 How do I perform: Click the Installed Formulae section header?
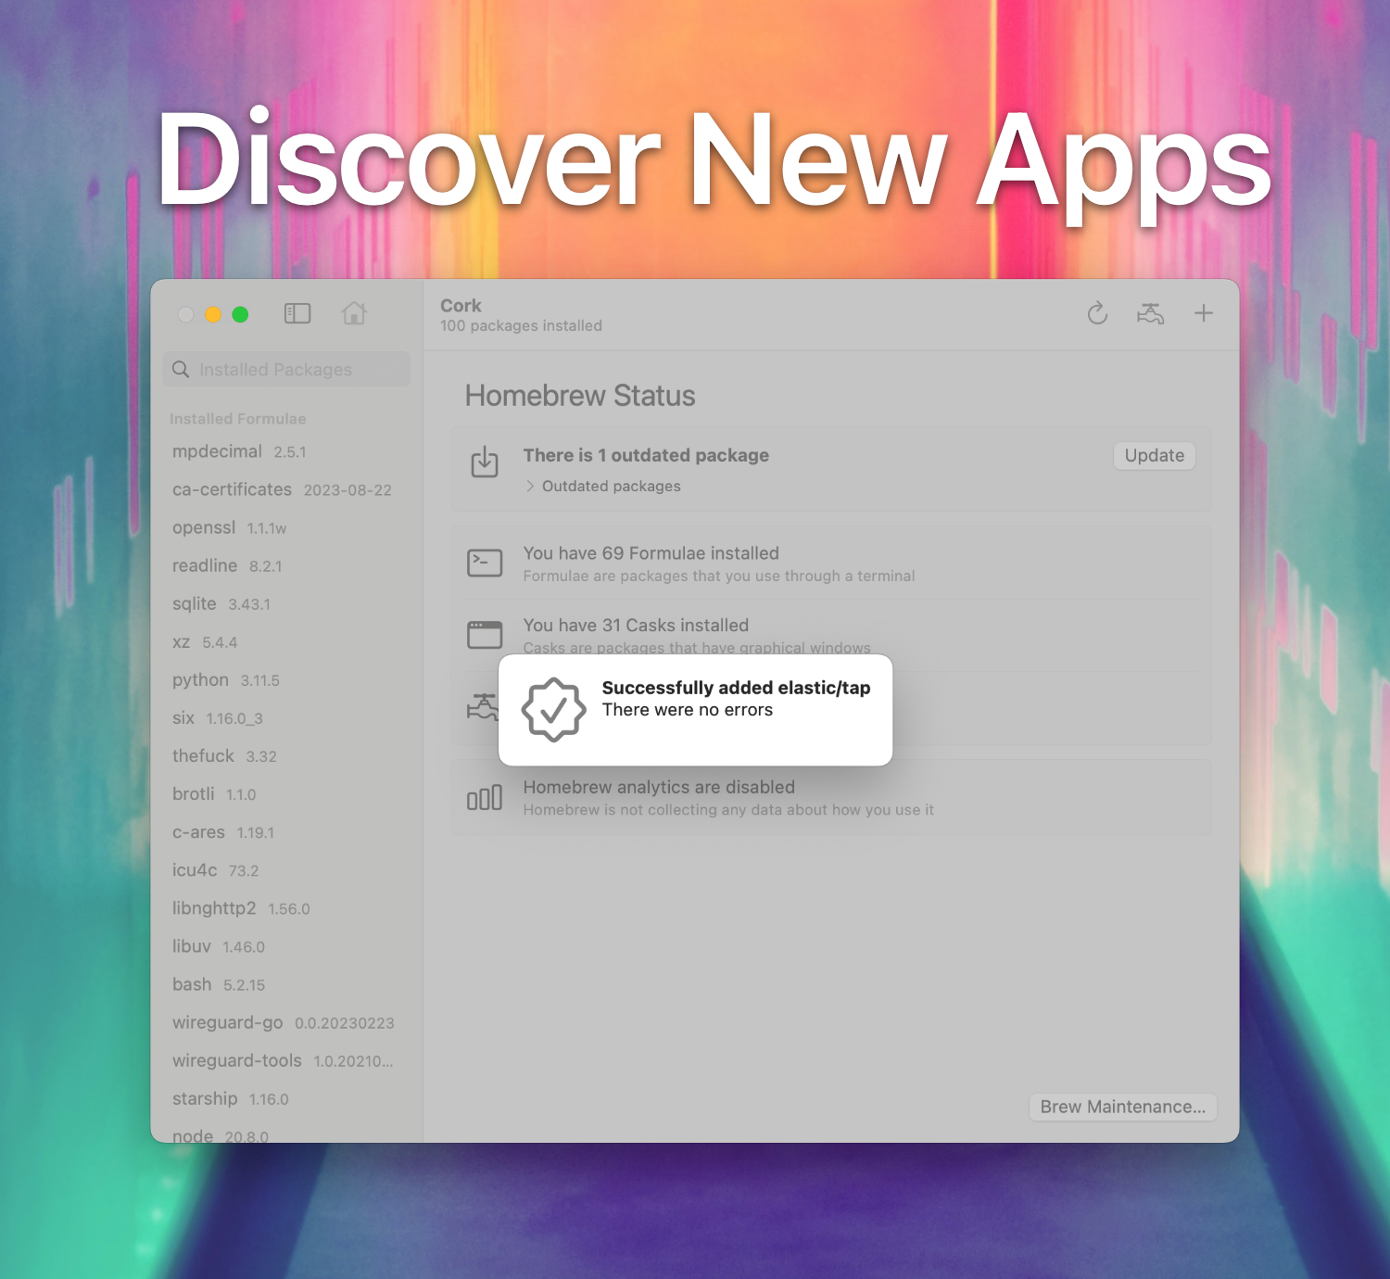(x=237, y=419)
